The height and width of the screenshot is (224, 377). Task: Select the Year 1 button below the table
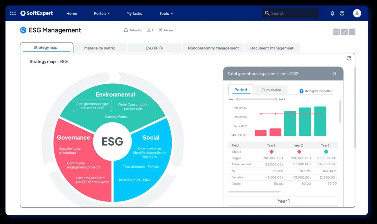(283, 201)
